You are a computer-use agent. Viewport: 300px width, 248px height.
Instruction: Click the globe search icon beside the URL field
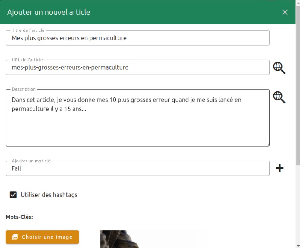point(279,68)
